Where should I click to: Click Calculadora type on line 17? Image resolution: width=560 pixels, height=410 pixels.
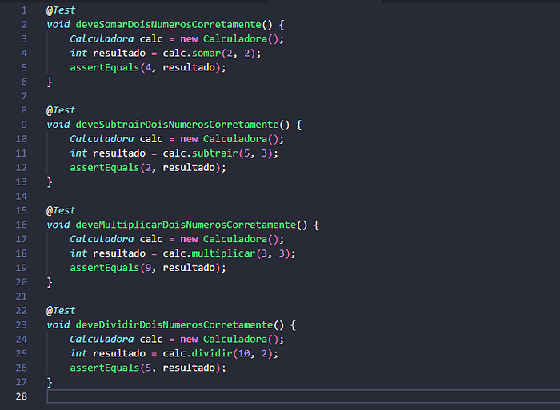tap(102, 239)
